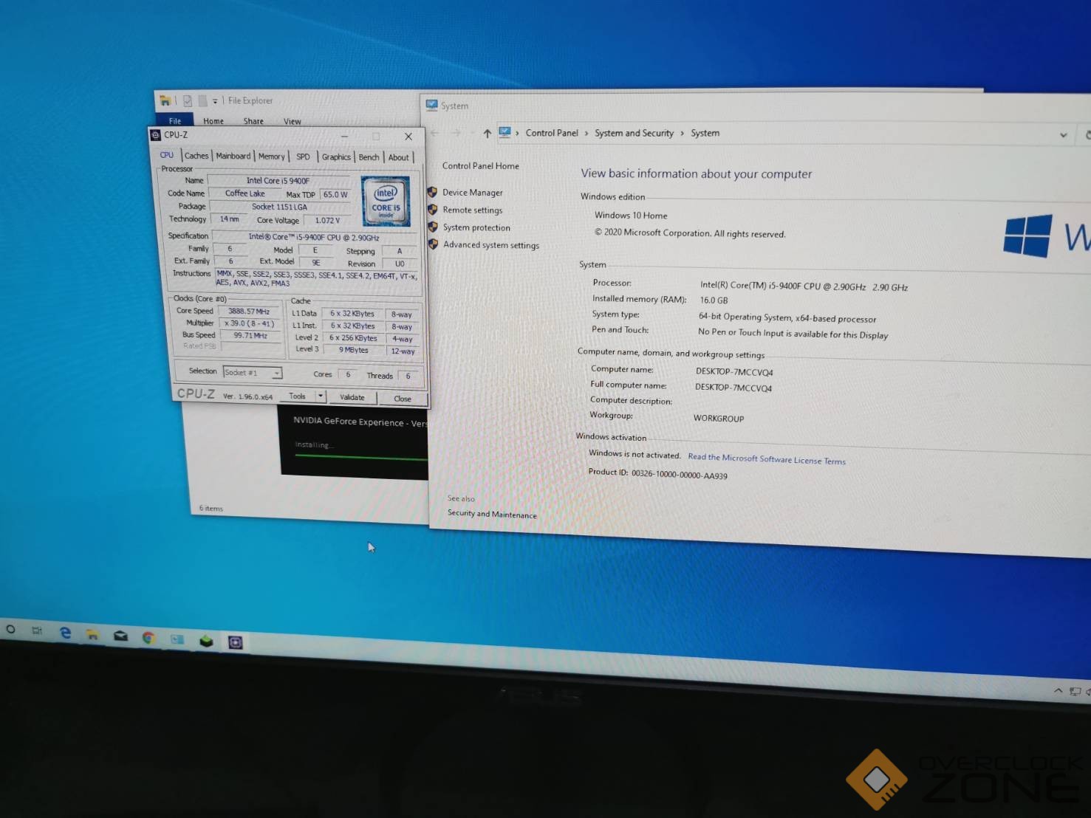The image size is (1091, 818).
Task: Expand breadcrumb arrow before Control Panel
Action: point(517,133)
